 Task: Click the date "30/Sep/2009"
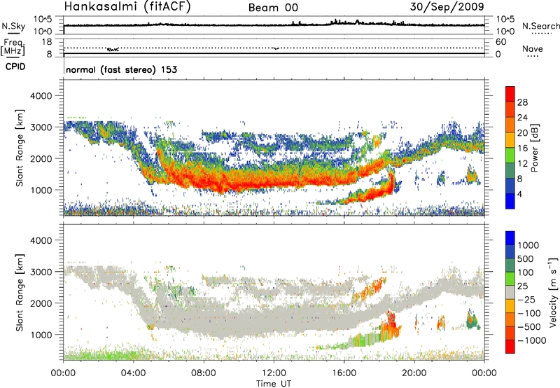447,6
